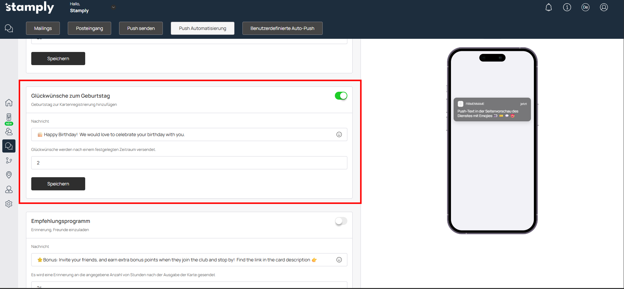This screenshot has width=624, height=289.
Task: Open the user profile icon
Action: pyautogui.click(x=604, y=7)
